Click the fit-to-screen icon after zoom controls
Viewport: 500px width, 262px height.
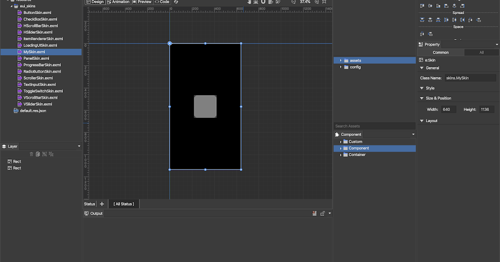point(324,2)
